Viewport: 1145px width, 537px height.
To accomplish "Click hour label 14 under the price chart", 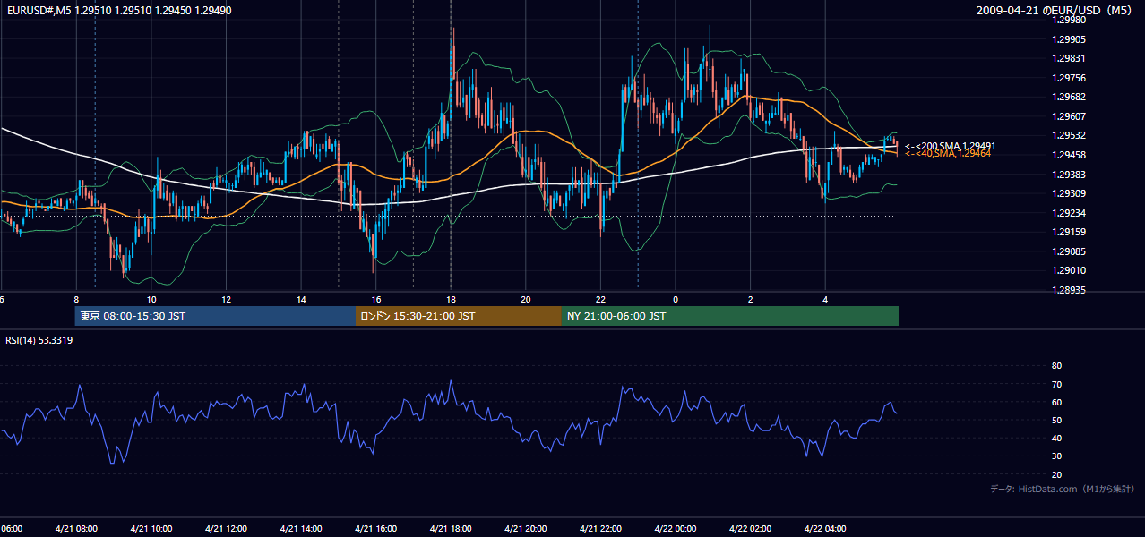I will pos(302,299).
